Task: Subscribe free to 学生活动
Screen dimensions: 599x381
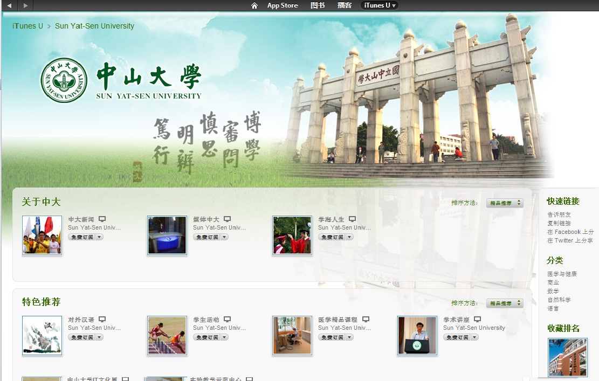Action: 207,337
